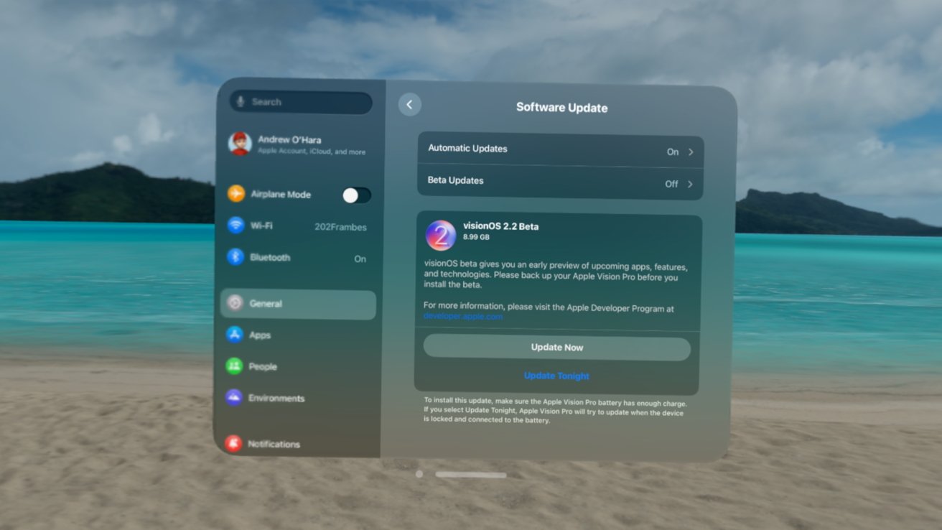Expand Beta Updates chevron
This screenshot has width=942, height=530.
point(690,184)
